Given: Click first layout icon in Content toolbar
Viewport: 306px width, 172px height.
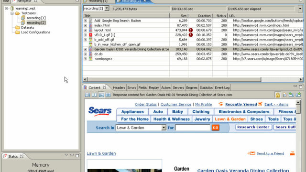Looking at the screenshot, I should [x=87, y=95].
